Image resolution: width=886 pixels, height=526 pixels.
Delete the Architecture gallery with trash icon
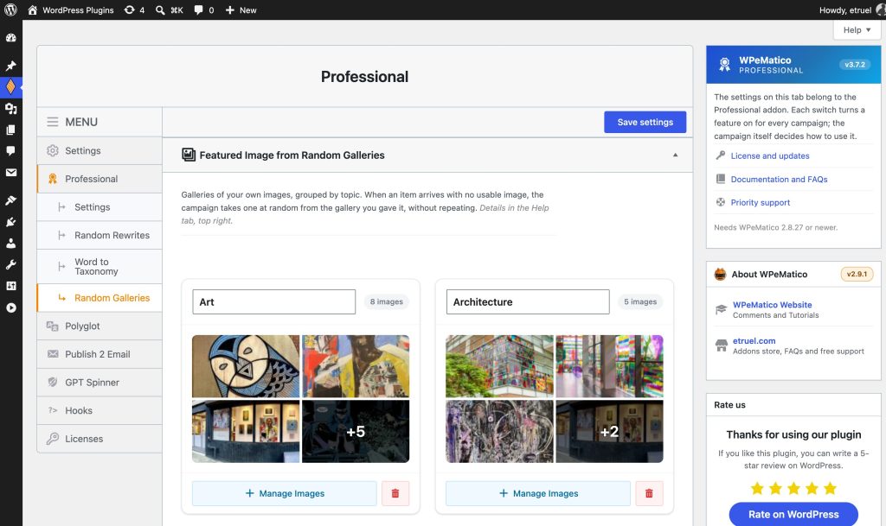click(x=649, y=493)
